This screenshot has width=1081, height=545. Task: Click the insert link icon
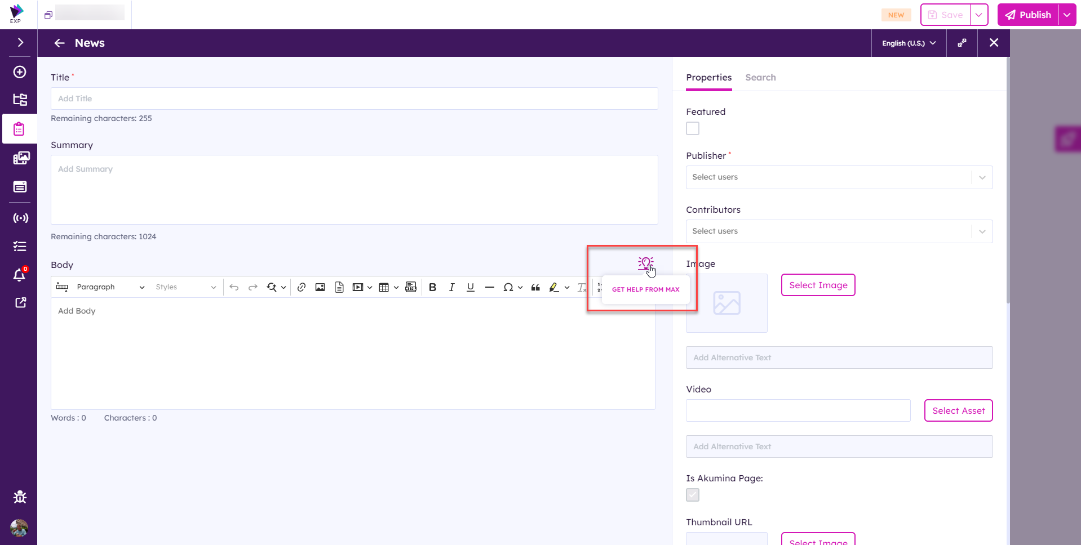click(302, 287)
